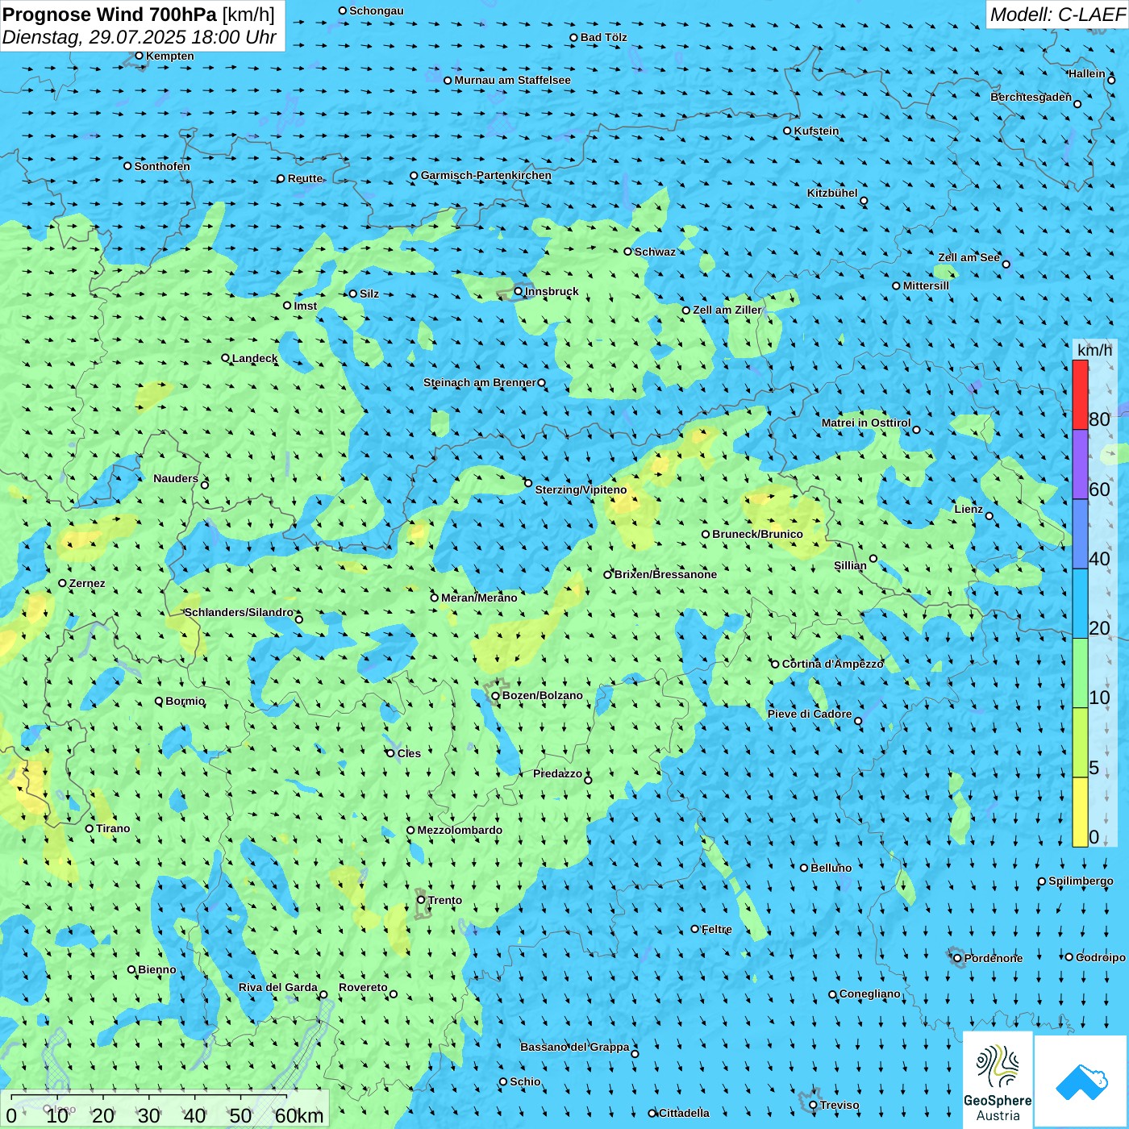
Task: Click the 'Nauders' label
Action: click(x=176, y=478)
